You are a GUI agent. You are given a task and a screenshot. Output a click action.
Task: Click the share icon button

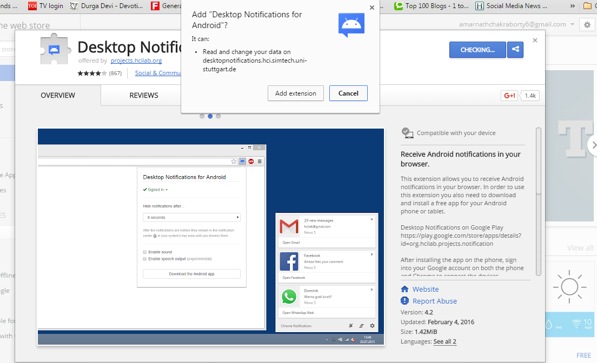(515, 50)
